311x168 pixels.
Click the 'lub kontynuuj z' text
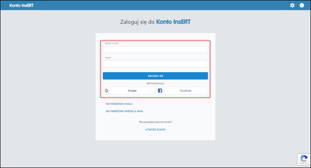(155, 83)
